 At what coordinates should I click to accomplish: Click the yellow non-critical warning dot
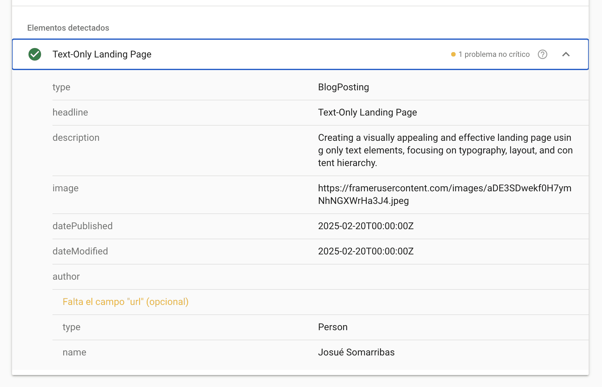[453, 54]
